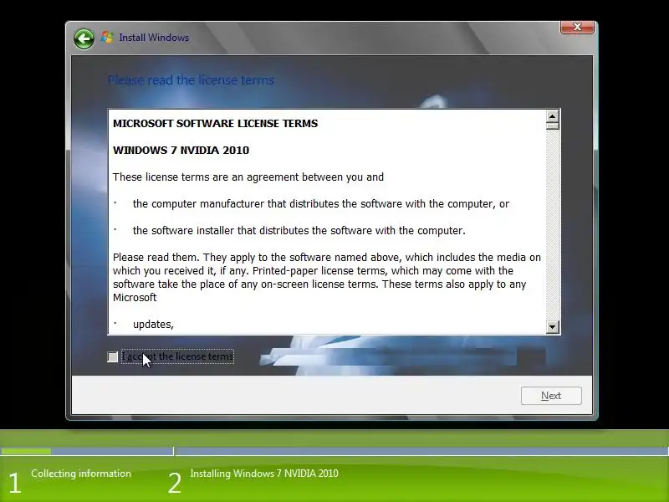Click the license scrollbar track below thumb
Viewport: 669px width, 502px height.
552,225
